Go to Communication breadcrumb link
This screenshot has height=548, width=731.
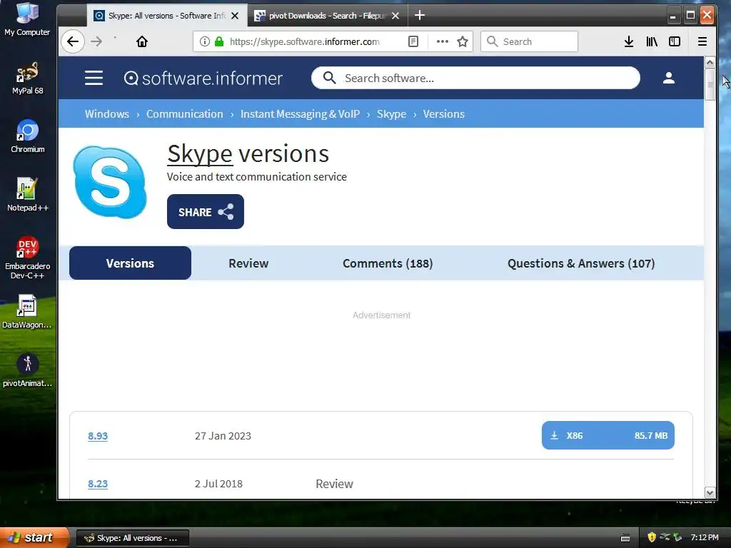[185, 113]
